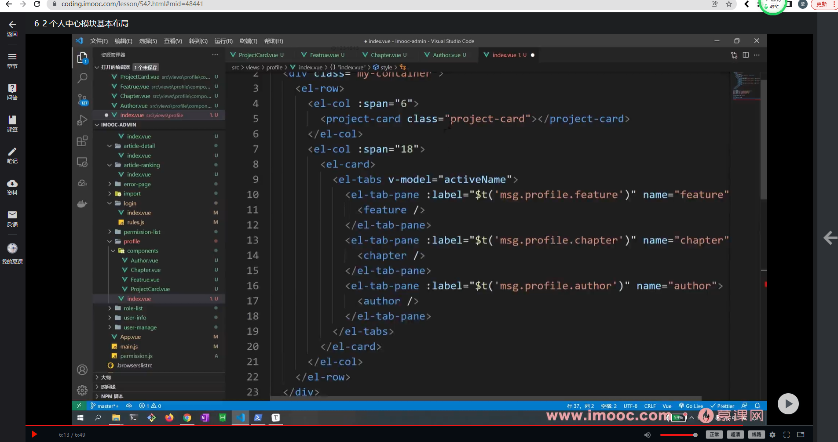The image size is (838, 442).
Task: Click the large round play button overlay
Action: 788,404
